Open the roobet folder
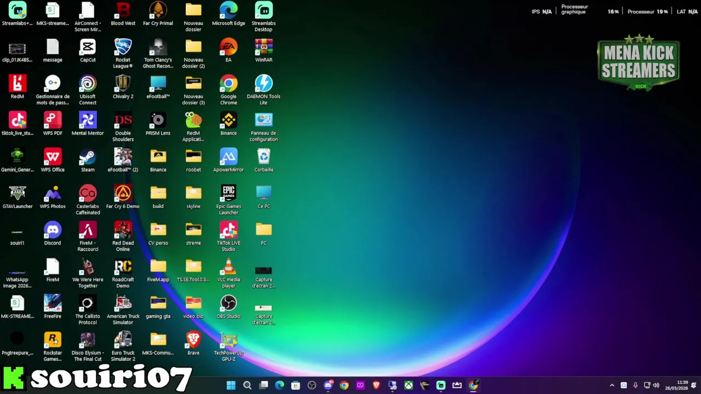Image resolution: width=701 pixels, height=394 pixels. click(x=193, y=161)
